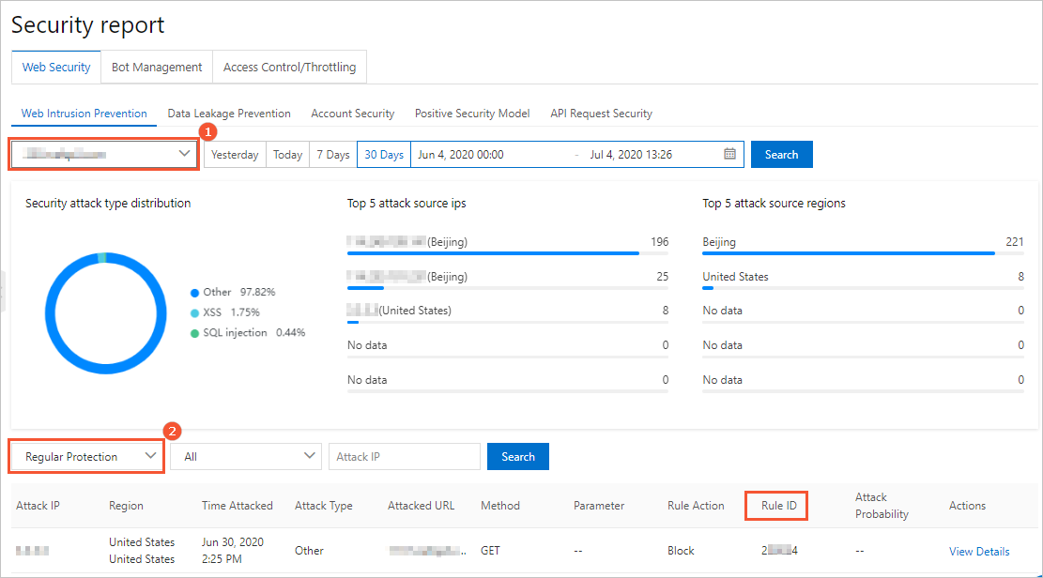This screenshot has height=578, width=1043.
Task: Click the Other legend dot
Action: (195, 293)
